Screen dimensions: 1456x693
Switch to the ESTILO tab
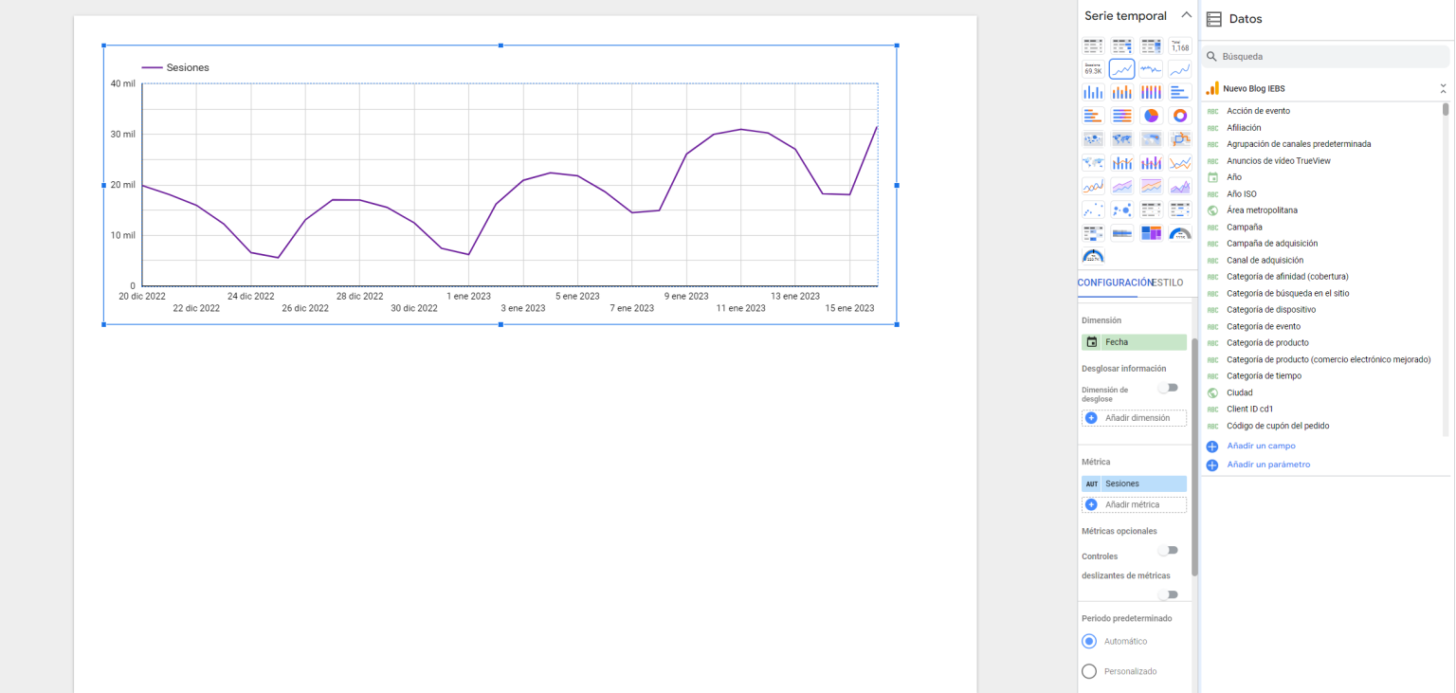[1167, 283]
